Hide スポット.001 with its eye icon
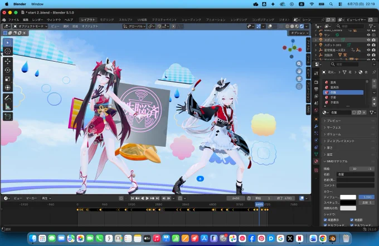Image resolution: width=379 pixels, height=246 pixels. 368,45
